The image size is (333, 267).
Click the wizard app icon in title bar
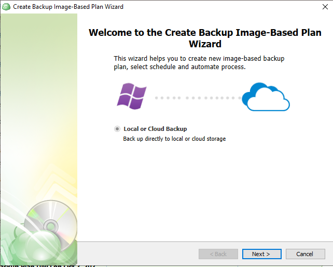click(6, 7)
